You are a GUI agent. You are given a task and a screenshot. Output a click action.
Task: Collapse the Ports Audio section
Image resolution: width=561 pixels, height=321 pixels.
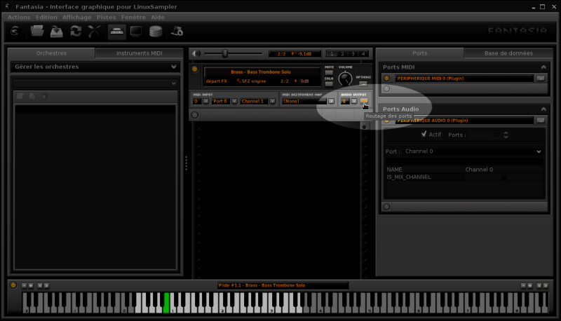[x=543, y=109]
